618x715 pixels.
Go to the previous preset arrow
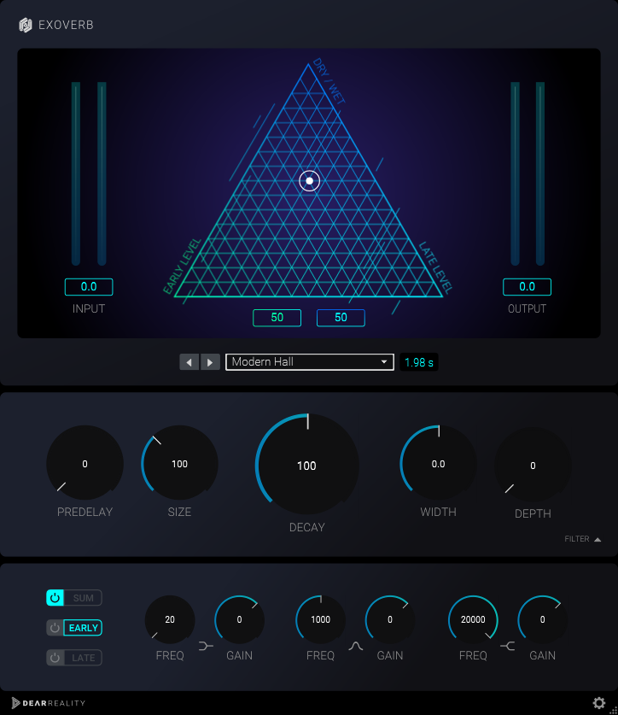tap(189, 362)
